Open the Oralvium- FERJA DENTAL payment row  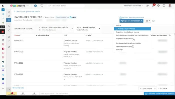93,54
